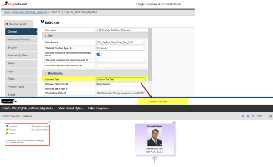The width and height of the screenshot is (273, 167).
Task: Click the Edit Chart form vertical scrollbar
Action: [x=150, y=54]
